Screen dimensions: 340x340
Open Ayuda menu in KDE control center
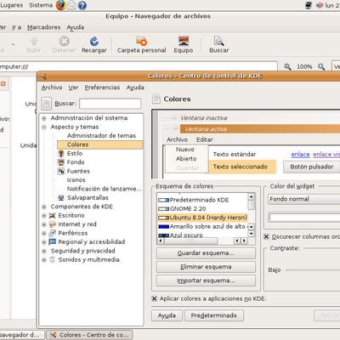(135, 88)
